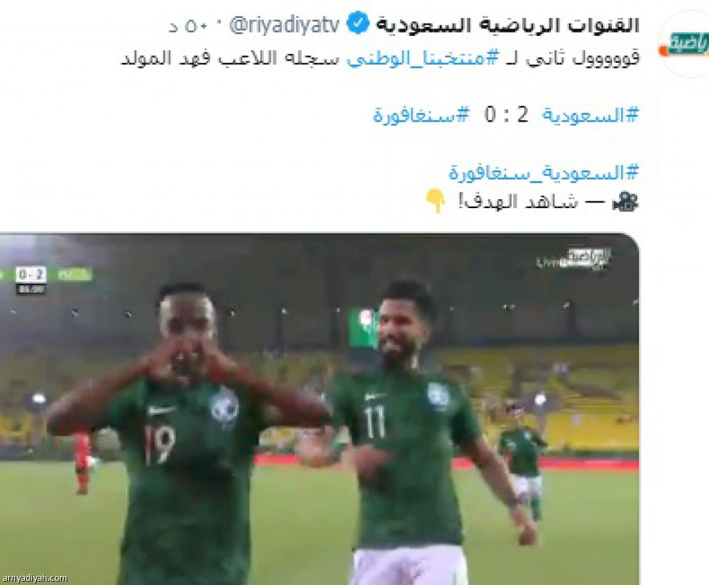Click the 0-2 scoreboard overlay in the video
The image size is (709, 585).
(x=30, y=275)
